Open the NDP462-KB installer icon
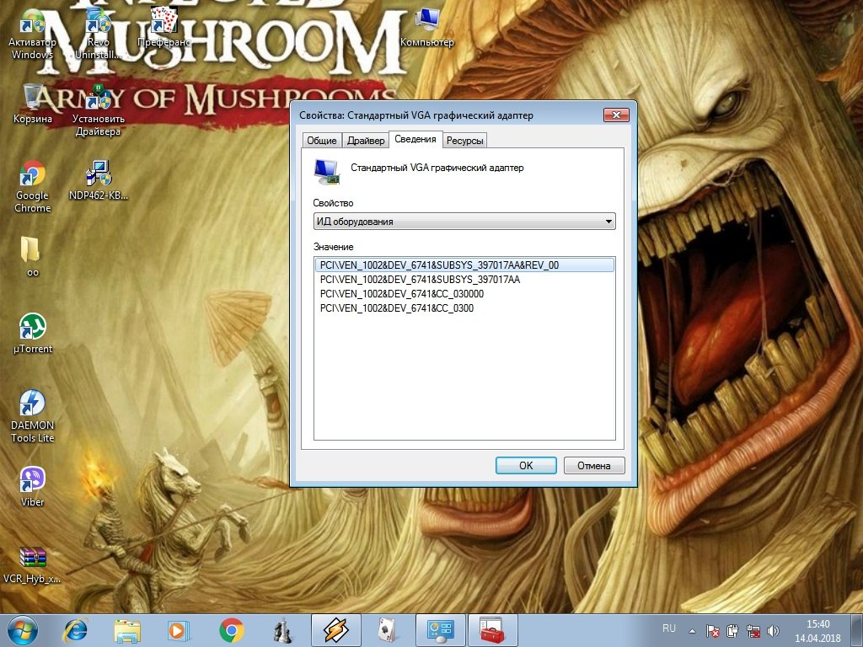Image resolution: width=863 pixels, height=647 pixels. pyautogui.click(x=98, y=180)
